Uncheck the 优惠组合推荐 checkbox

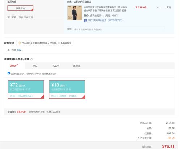(9, 73)
